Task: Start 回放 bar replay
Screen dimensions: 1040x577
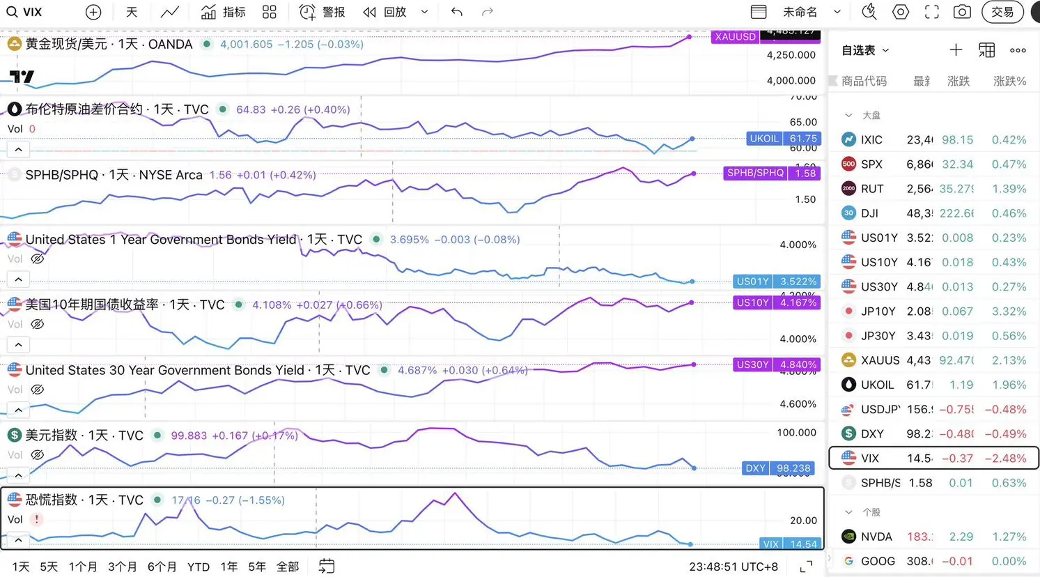Action: coord(385,12)
